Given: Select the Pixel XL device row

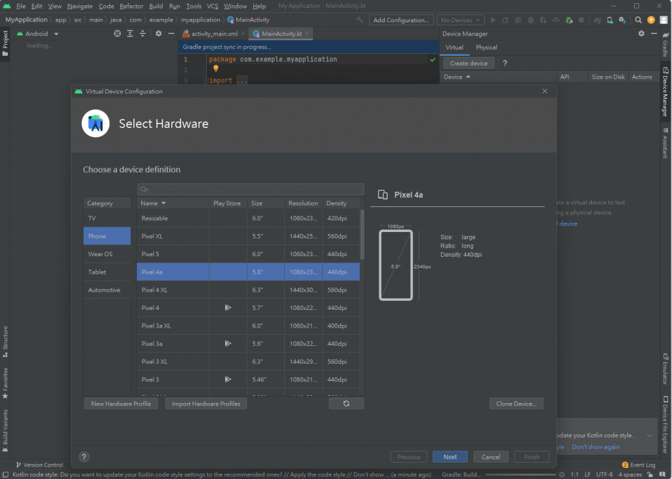Looking at the screenshot, I should (248, 236).
